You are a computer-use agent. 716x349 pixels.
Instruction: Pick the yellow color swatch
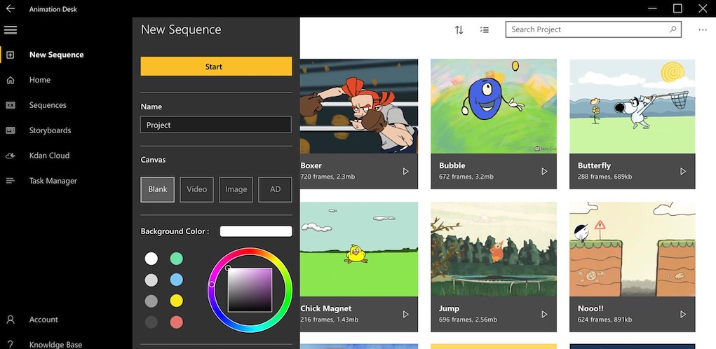point(176,301)
